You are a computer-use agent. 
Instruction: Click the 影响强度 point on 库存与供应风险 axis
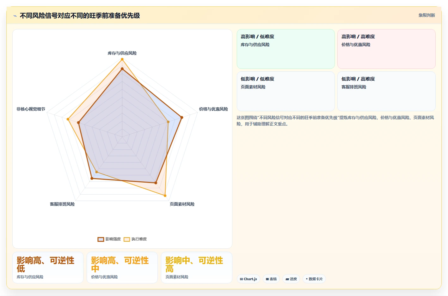click(122, 69)
